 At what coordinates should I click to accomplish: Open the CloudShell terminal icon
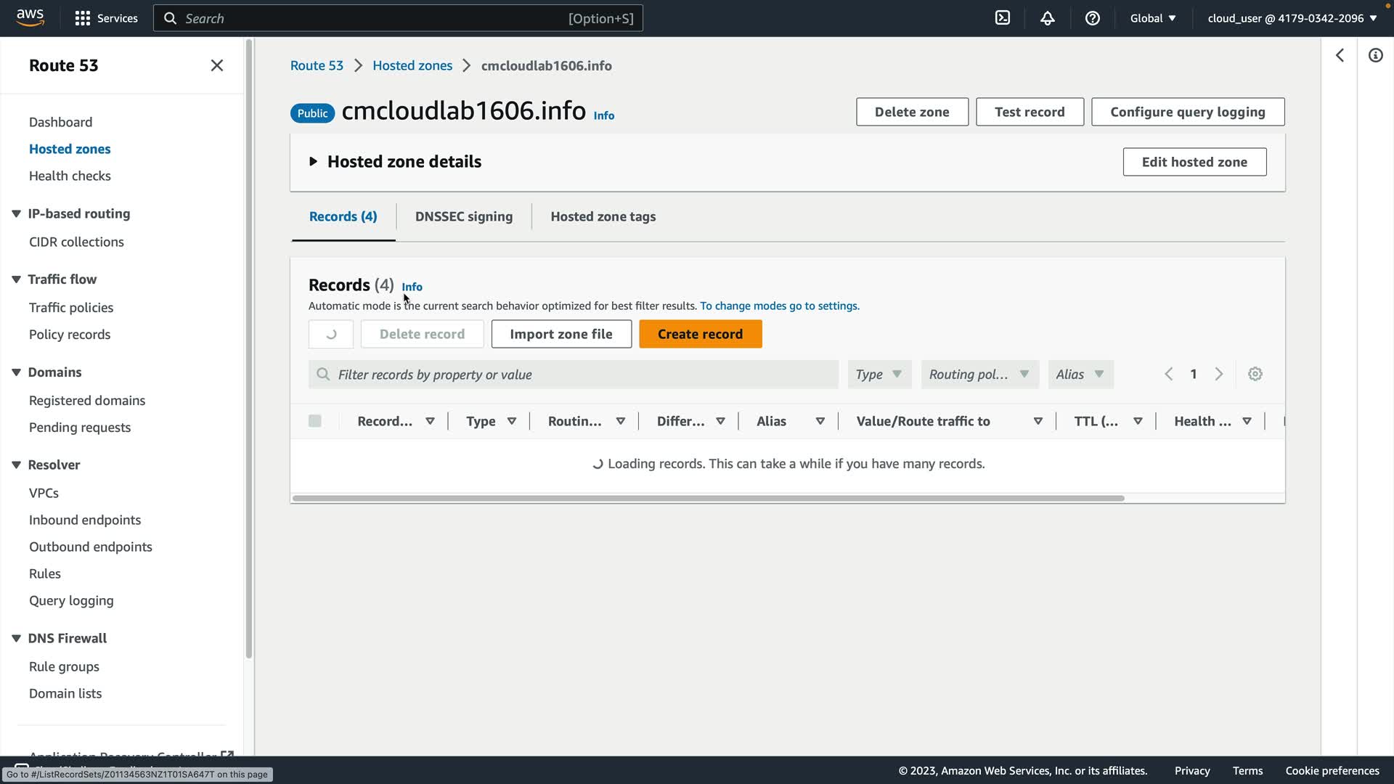[x=1002, y=18]
